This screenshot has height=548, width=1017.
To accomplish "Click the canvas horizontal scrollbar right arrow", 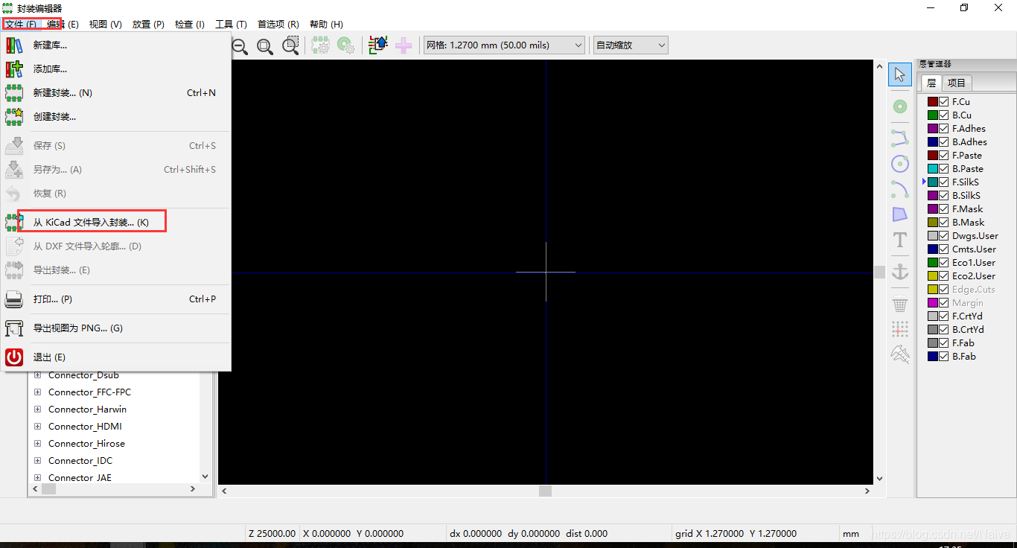I will pos(867,491).
